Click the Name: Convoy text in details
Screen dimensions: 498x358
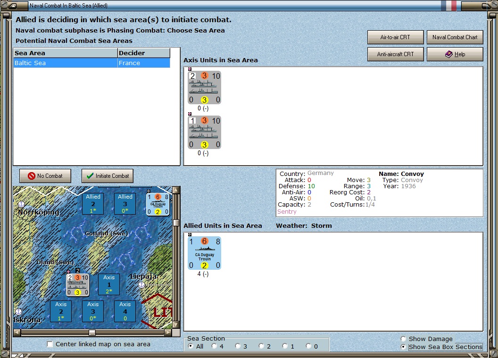401,174
